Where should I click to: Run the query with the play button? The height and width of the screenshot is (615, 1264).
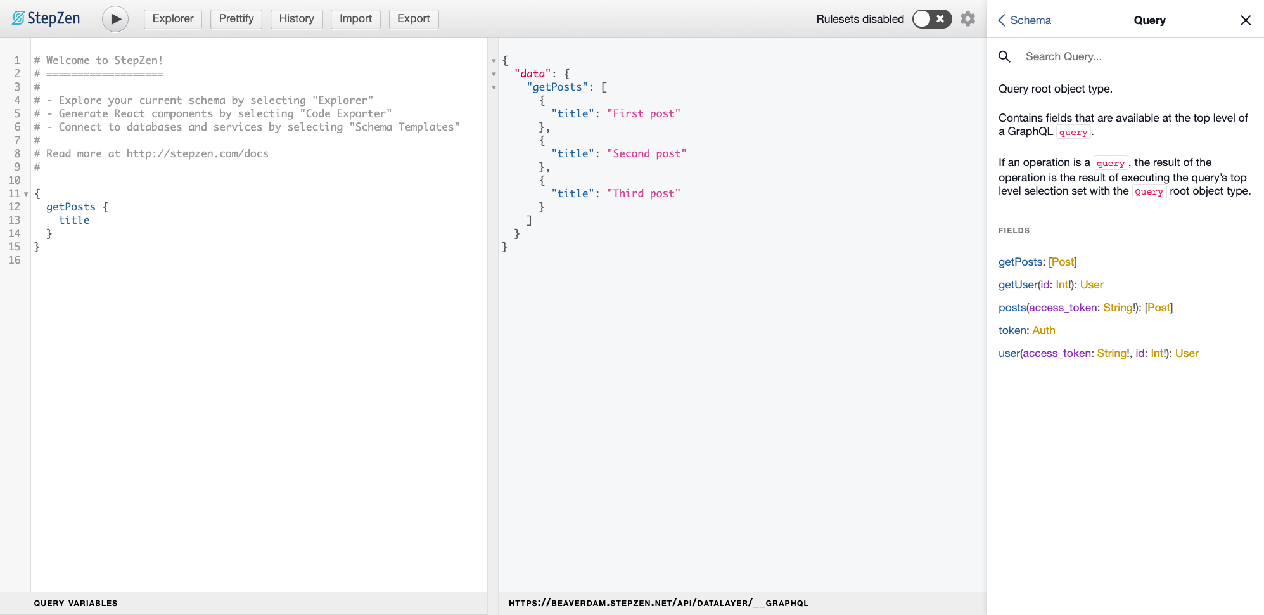point(115,18)
